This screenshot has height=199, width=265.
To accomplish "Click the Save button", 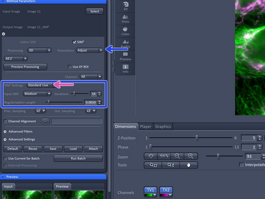I will pyautogui.click(x=53, y=149).
